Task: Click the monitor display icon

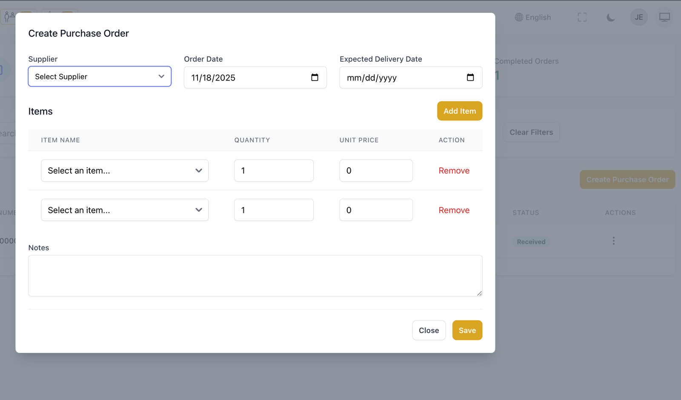Action: pyautogui.click(x=664, y=17)
